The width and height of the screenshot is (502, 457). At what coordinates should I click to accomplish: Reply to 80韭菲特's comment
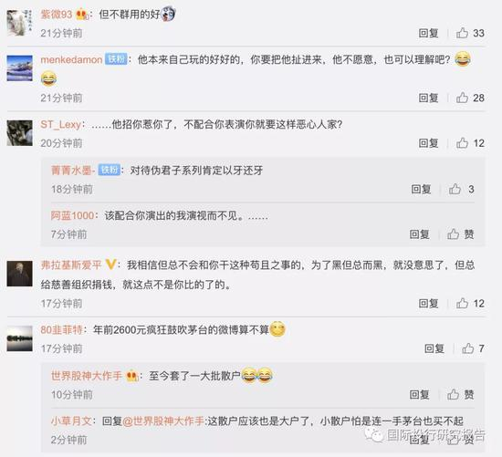(434, 348)
